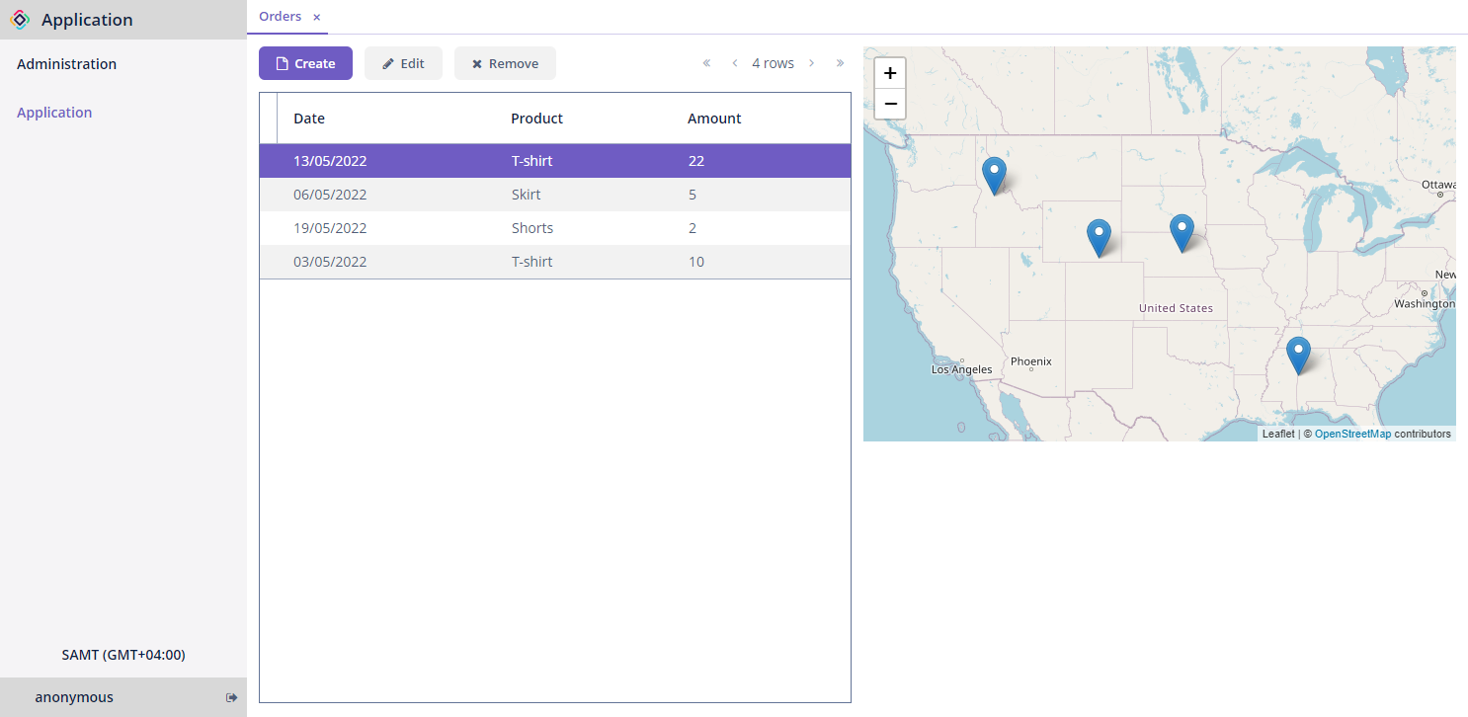Screen dimensions: 1468x717
Task: Click the amount 5 cell
Action: click(693, 195)
